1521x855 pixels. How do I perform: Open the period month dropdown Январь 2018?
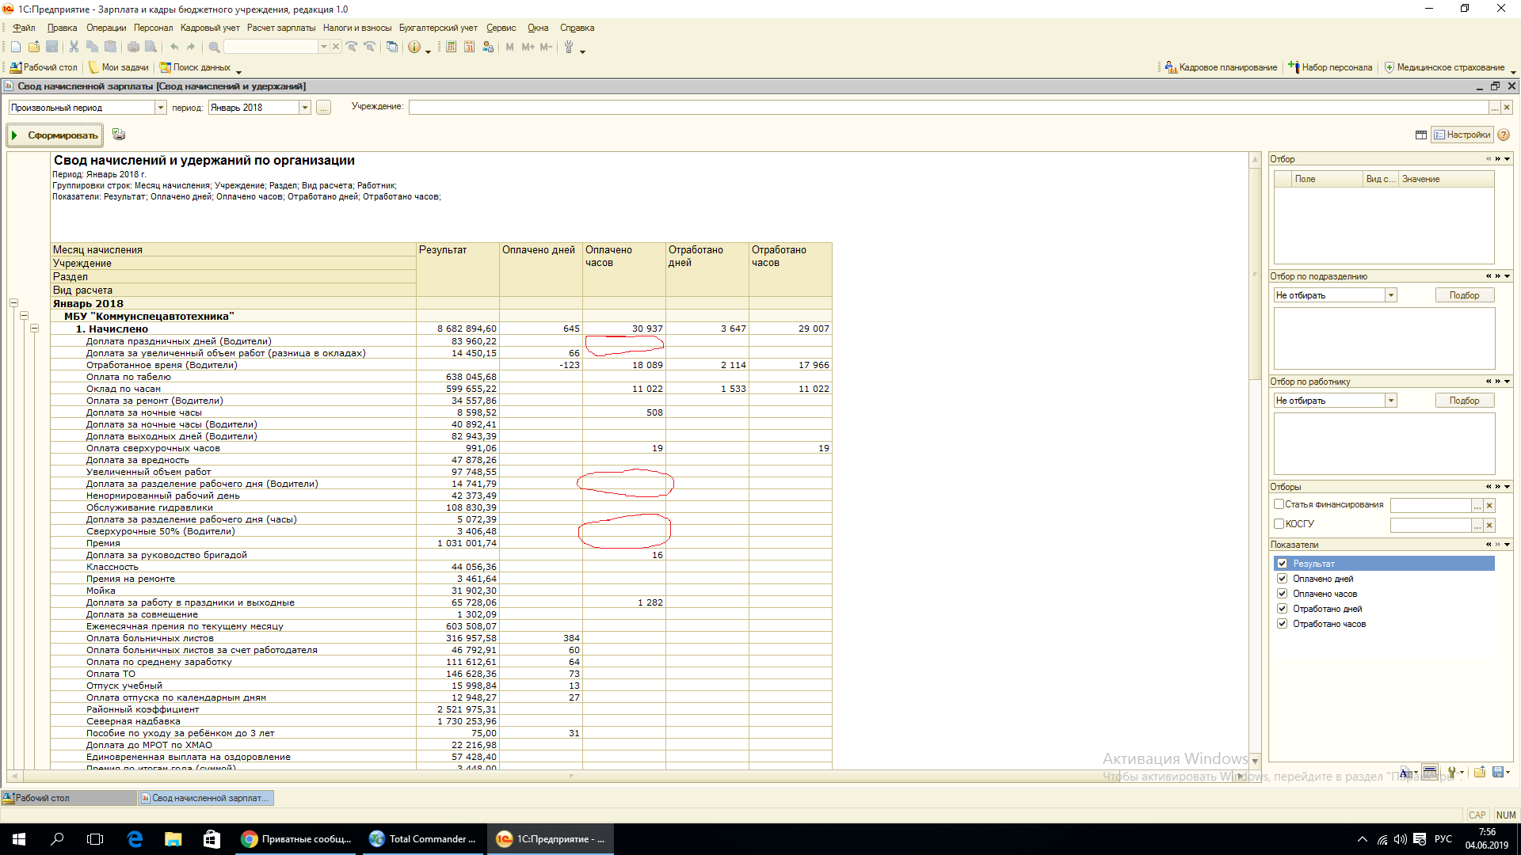[305, 108]
